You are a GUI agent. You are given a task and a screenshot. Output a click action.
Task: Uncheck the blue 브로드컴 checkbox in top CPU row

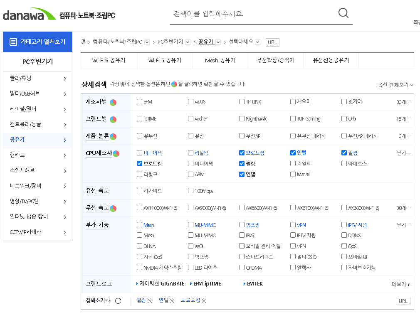coord(242,153)
